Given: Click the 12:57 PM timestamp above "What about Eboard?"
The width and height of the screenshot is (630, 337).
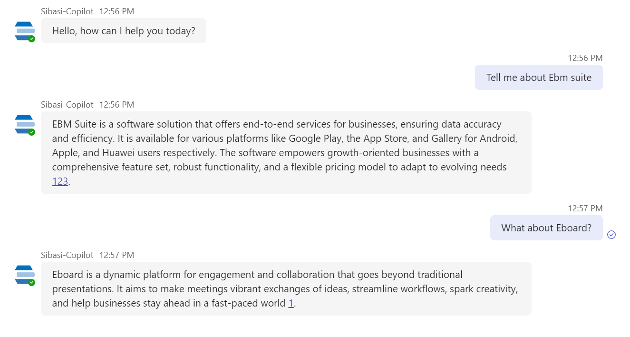Looking at the screenshot, I should (585, 208).
